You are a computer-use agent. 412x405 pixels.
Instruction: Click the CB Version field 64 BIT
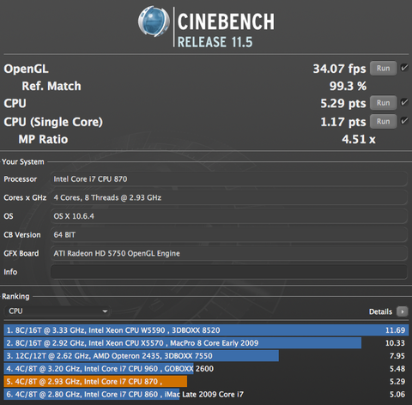coord(229,235)
